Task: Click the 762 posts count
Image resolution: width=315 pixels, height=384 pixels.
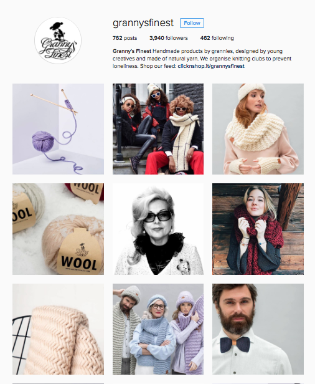Action: (x=125, y=38)
